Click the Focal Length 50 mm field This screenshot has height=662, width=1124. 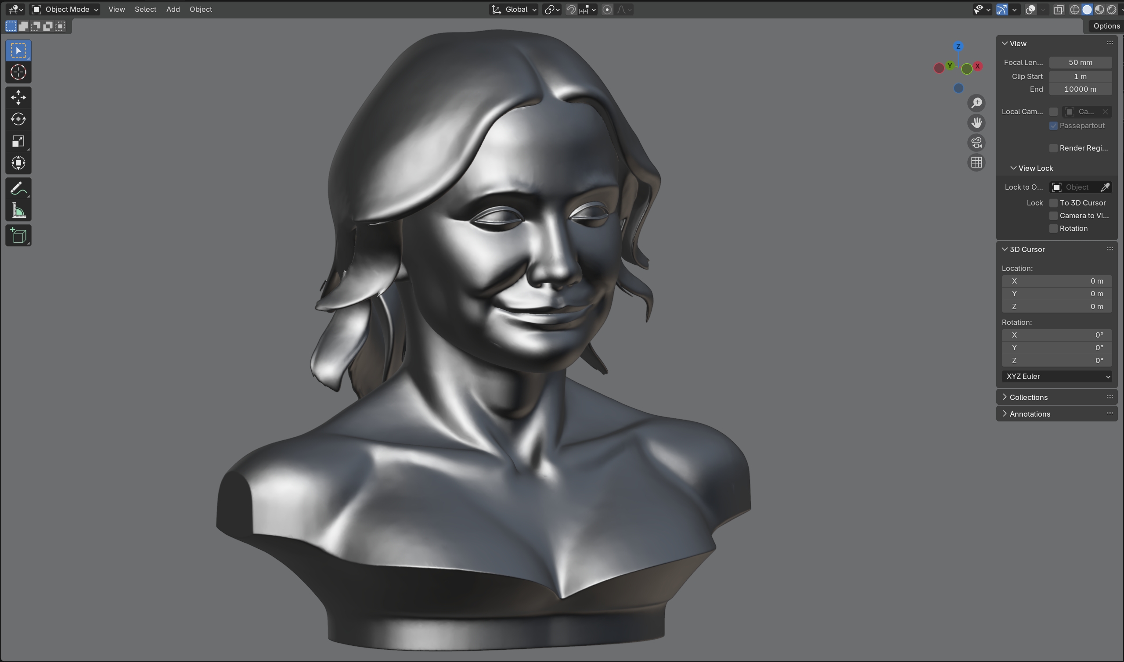(x=1080, y=62)
